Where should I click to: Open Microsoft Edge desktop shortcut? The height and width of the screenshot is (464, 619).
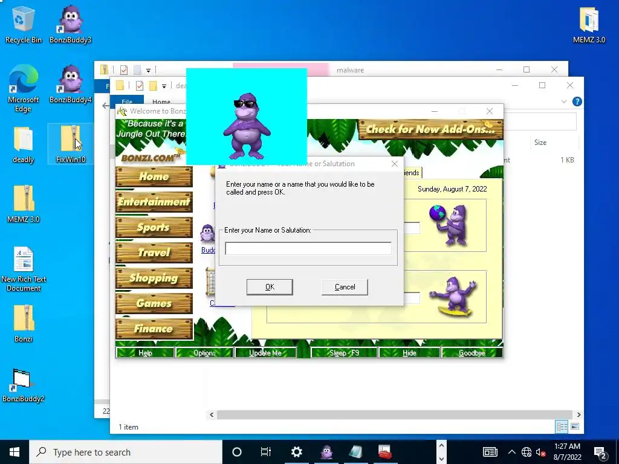23,88
